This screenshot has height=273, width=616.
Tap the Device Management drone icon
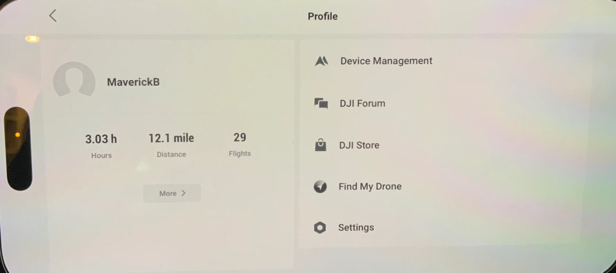(322, 61)
